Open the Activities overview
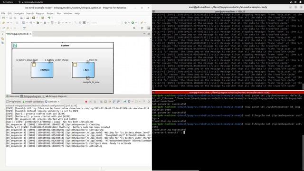This screenshot has width=304, height=171. [8, 2]
